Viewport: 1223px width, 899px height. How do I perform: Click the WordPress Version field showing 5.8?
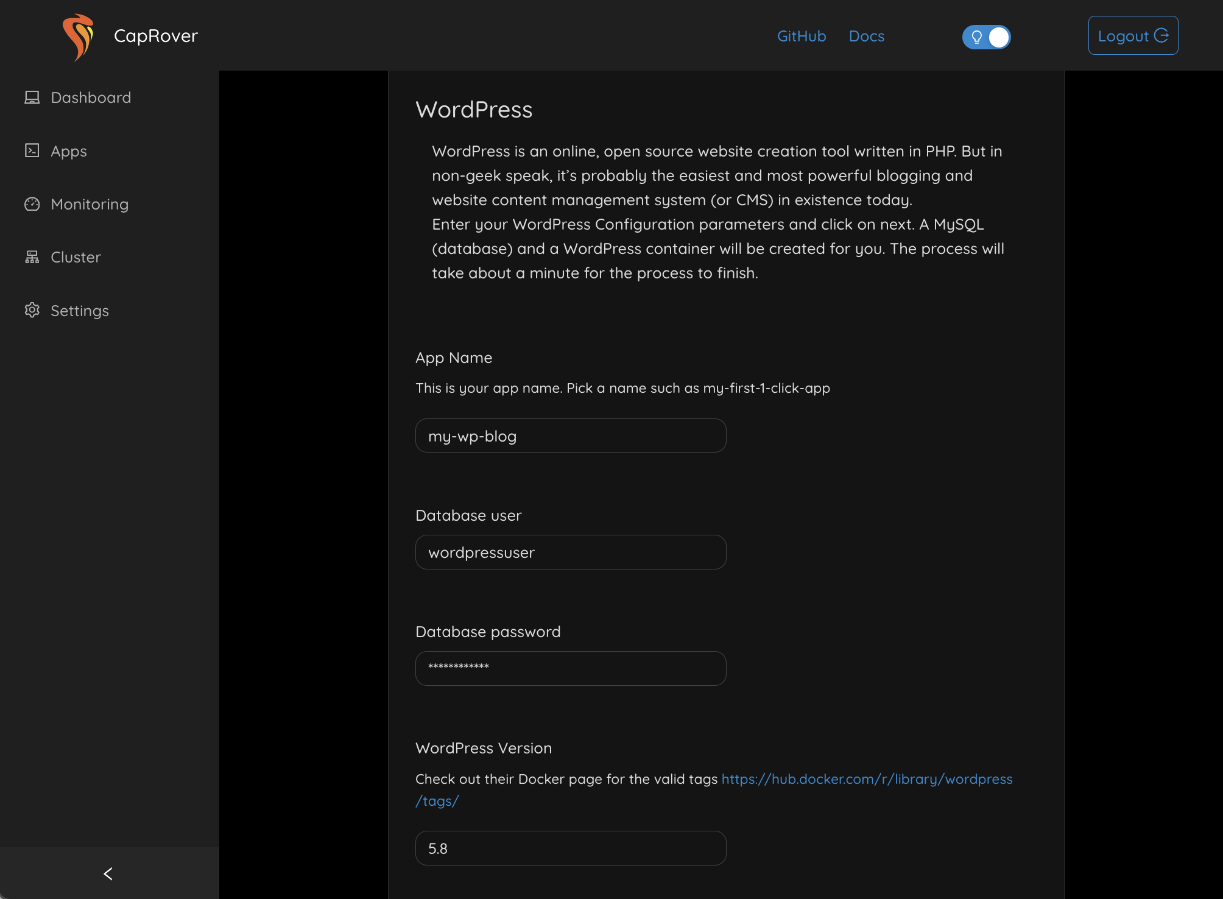tap(570, 848)
